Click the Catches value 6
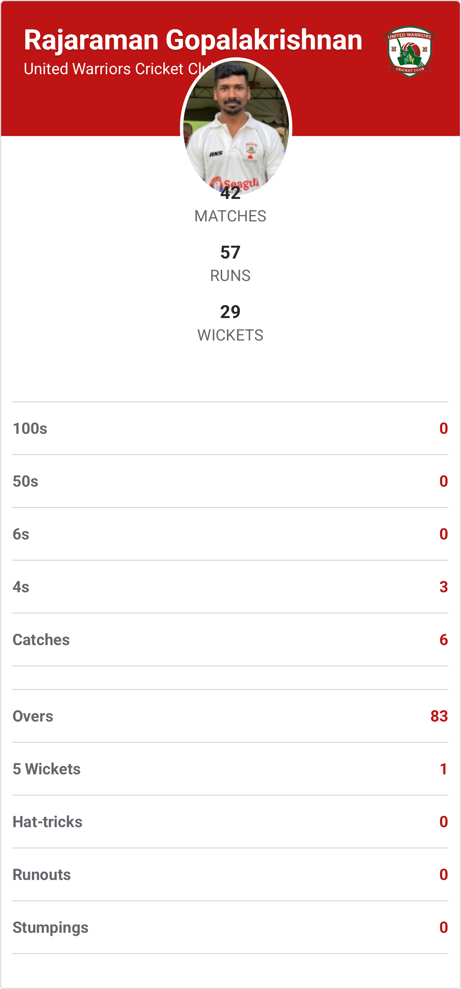The width and height of the screenshot is (461, 989). [443, 639]
